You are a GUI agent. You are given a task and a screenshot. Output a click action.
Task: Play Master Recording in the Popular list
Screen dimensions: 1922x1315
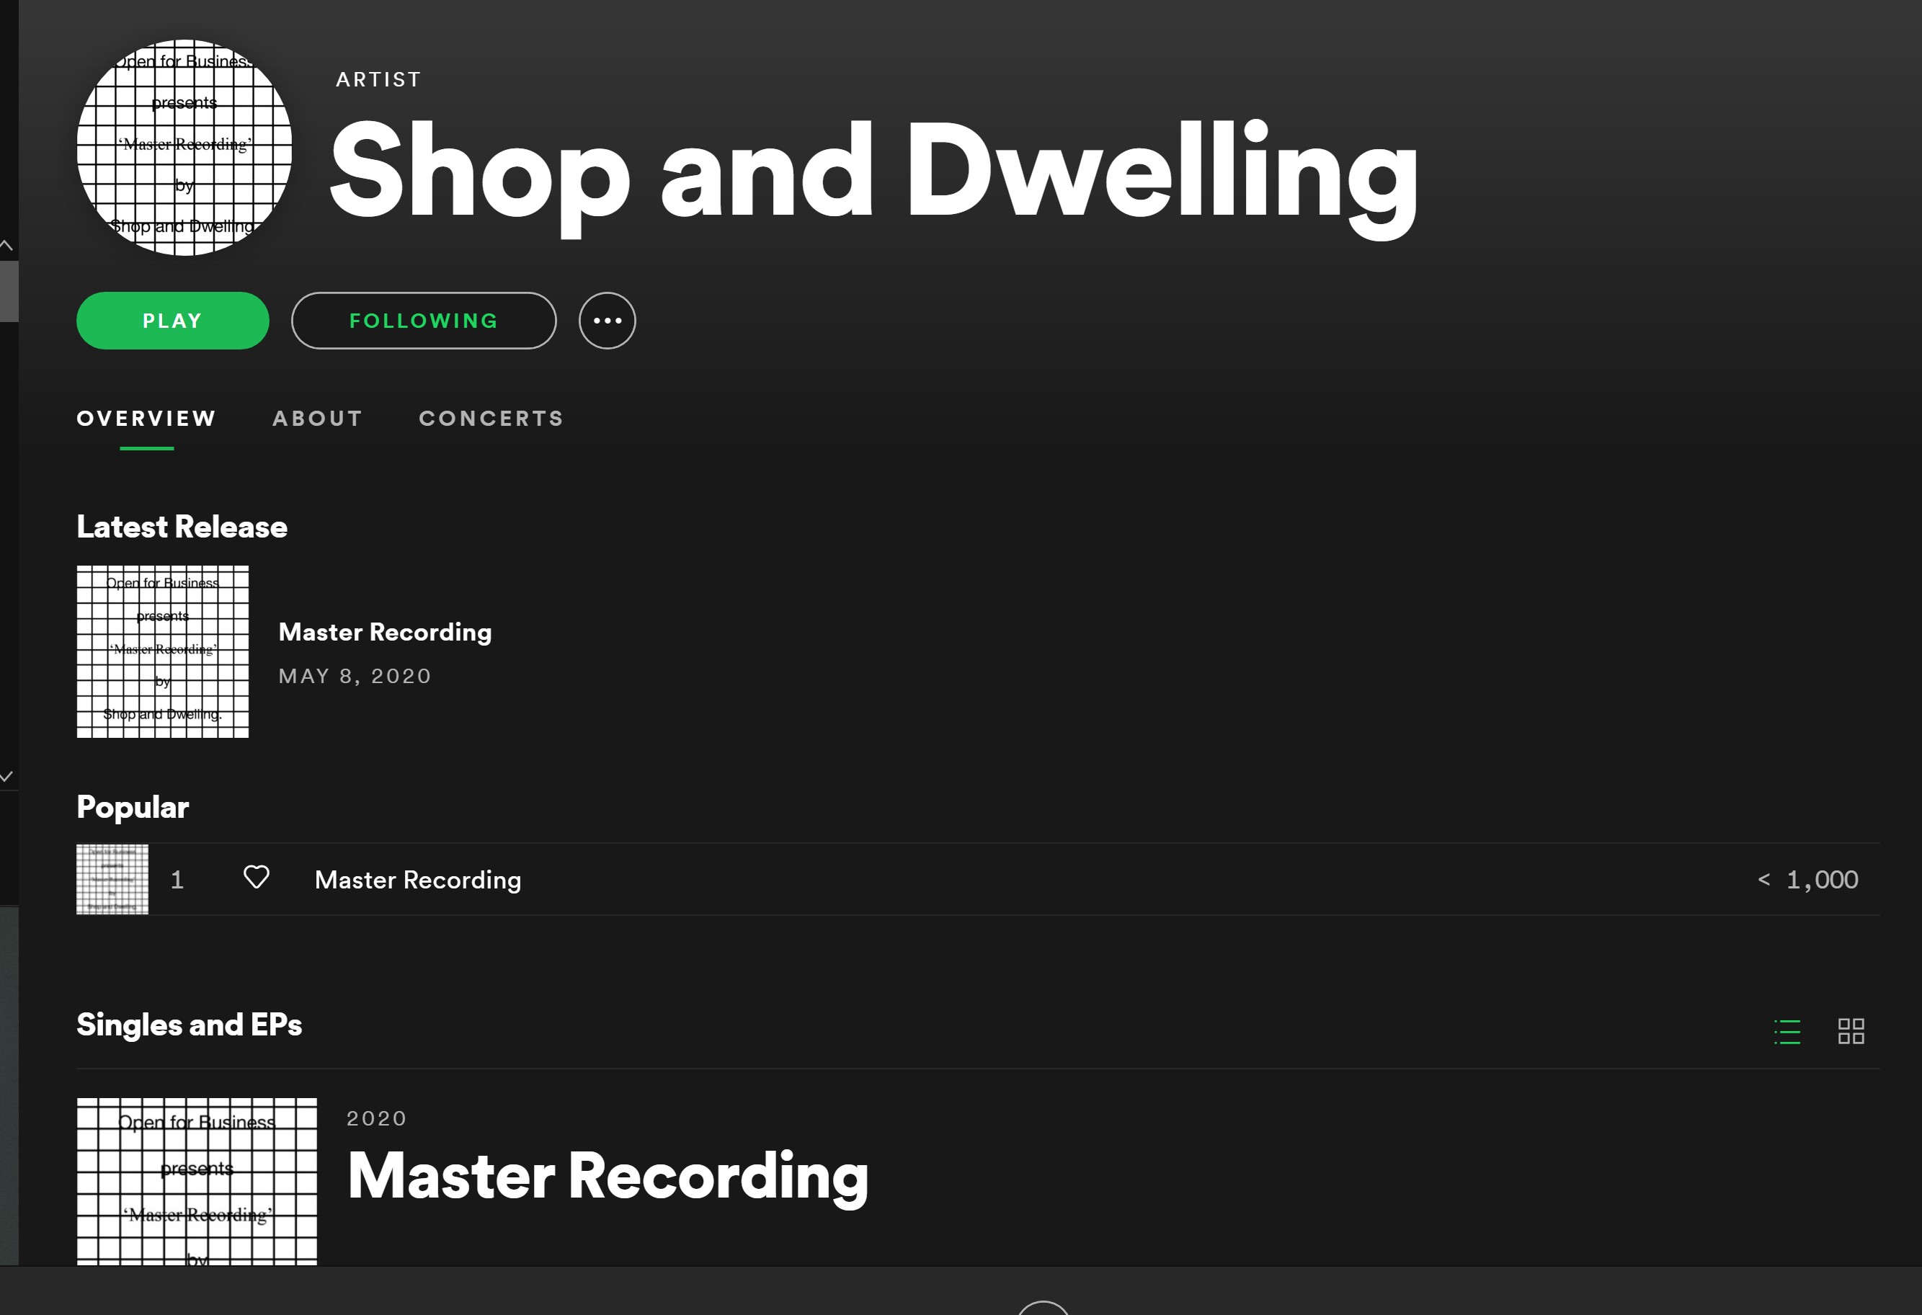pos(418,880)
